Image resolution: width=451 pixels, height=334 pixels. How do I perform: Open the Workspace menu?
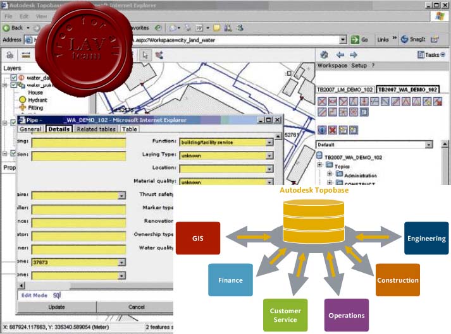tap(332, 66)
